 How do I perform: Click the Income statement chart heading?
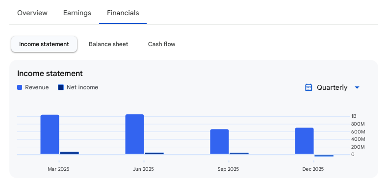pyautogui.click(x=50, y=74)
